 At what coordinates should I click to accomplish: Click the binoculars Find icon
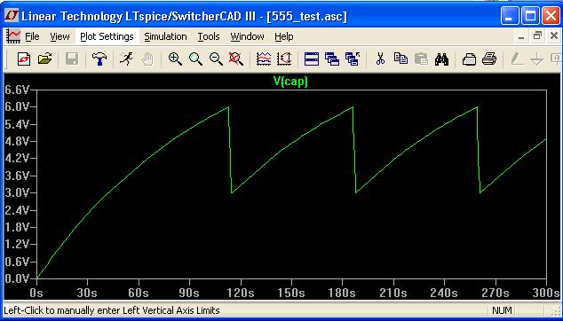[x=441, y=59]
